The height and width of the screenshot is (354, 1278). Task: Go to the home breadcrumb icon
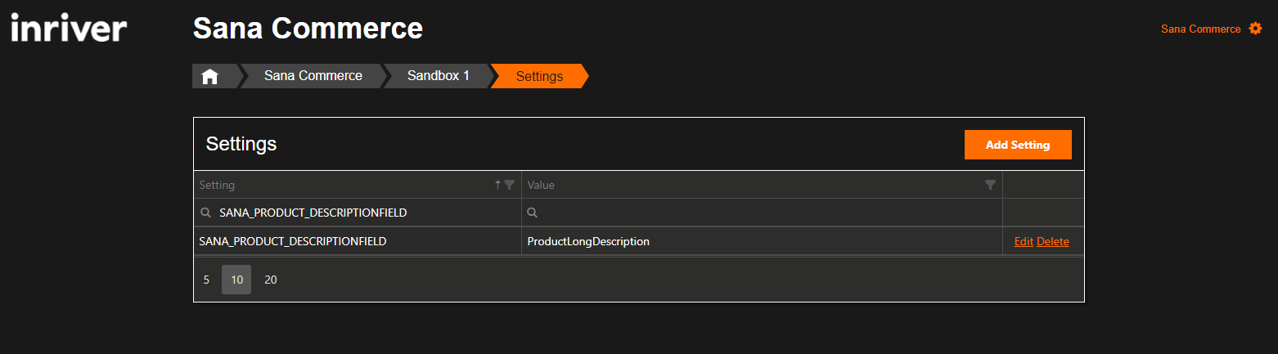pyautogui.click(x=210, y=76)
